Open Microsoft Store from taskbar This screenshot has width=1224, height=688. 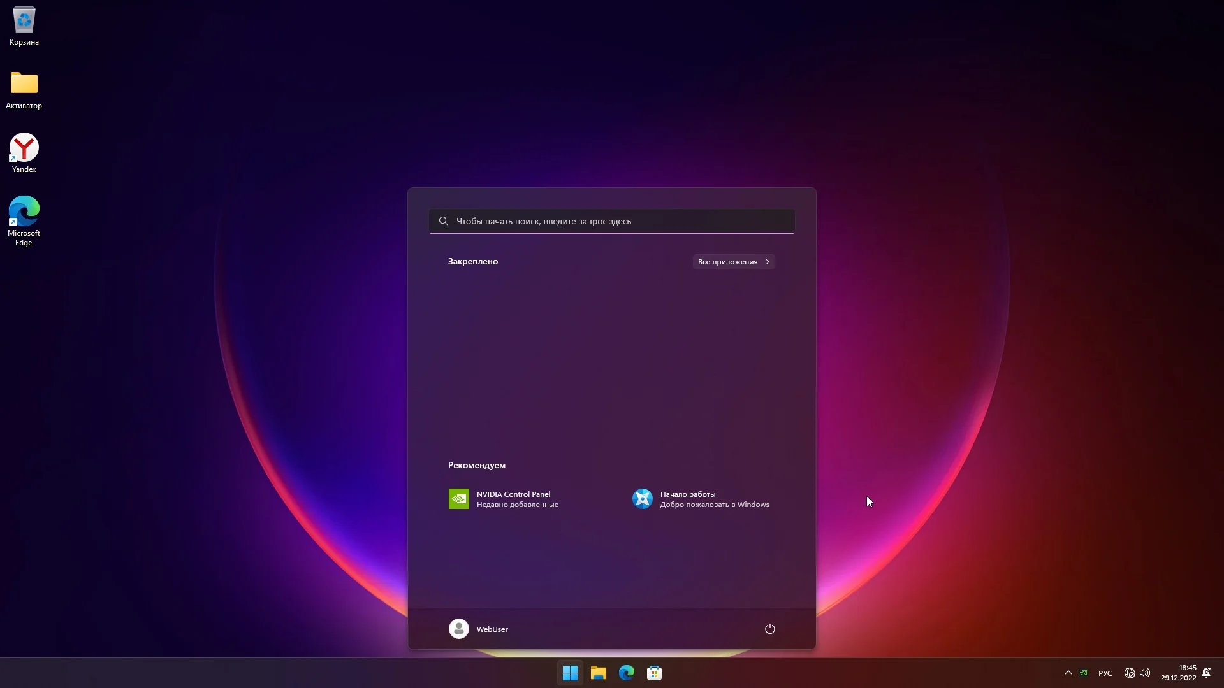(655, 673)
